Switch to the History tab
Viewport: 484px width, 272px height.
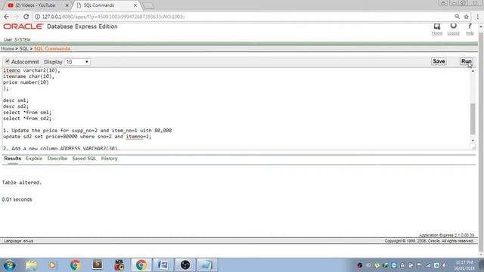point(109,159)
